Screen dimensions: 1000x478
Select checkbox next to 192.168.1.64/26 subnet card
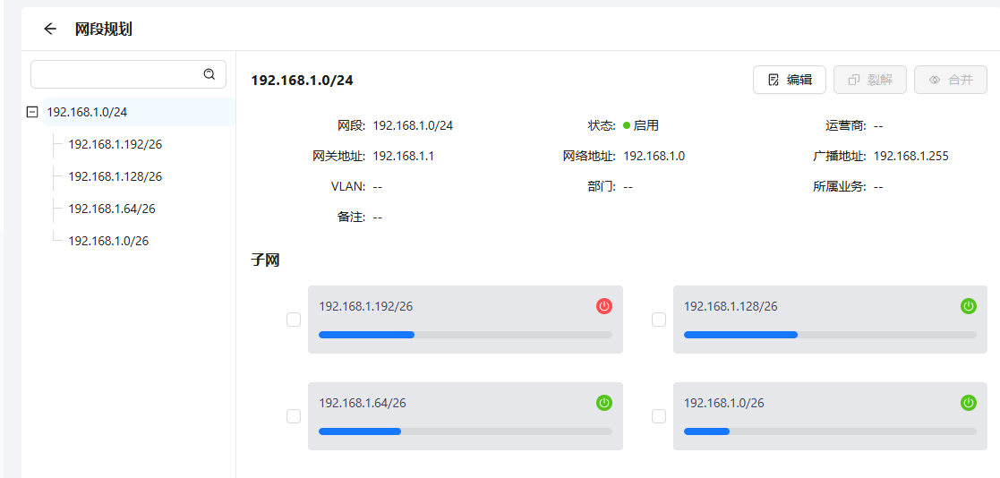pos(294,416)
